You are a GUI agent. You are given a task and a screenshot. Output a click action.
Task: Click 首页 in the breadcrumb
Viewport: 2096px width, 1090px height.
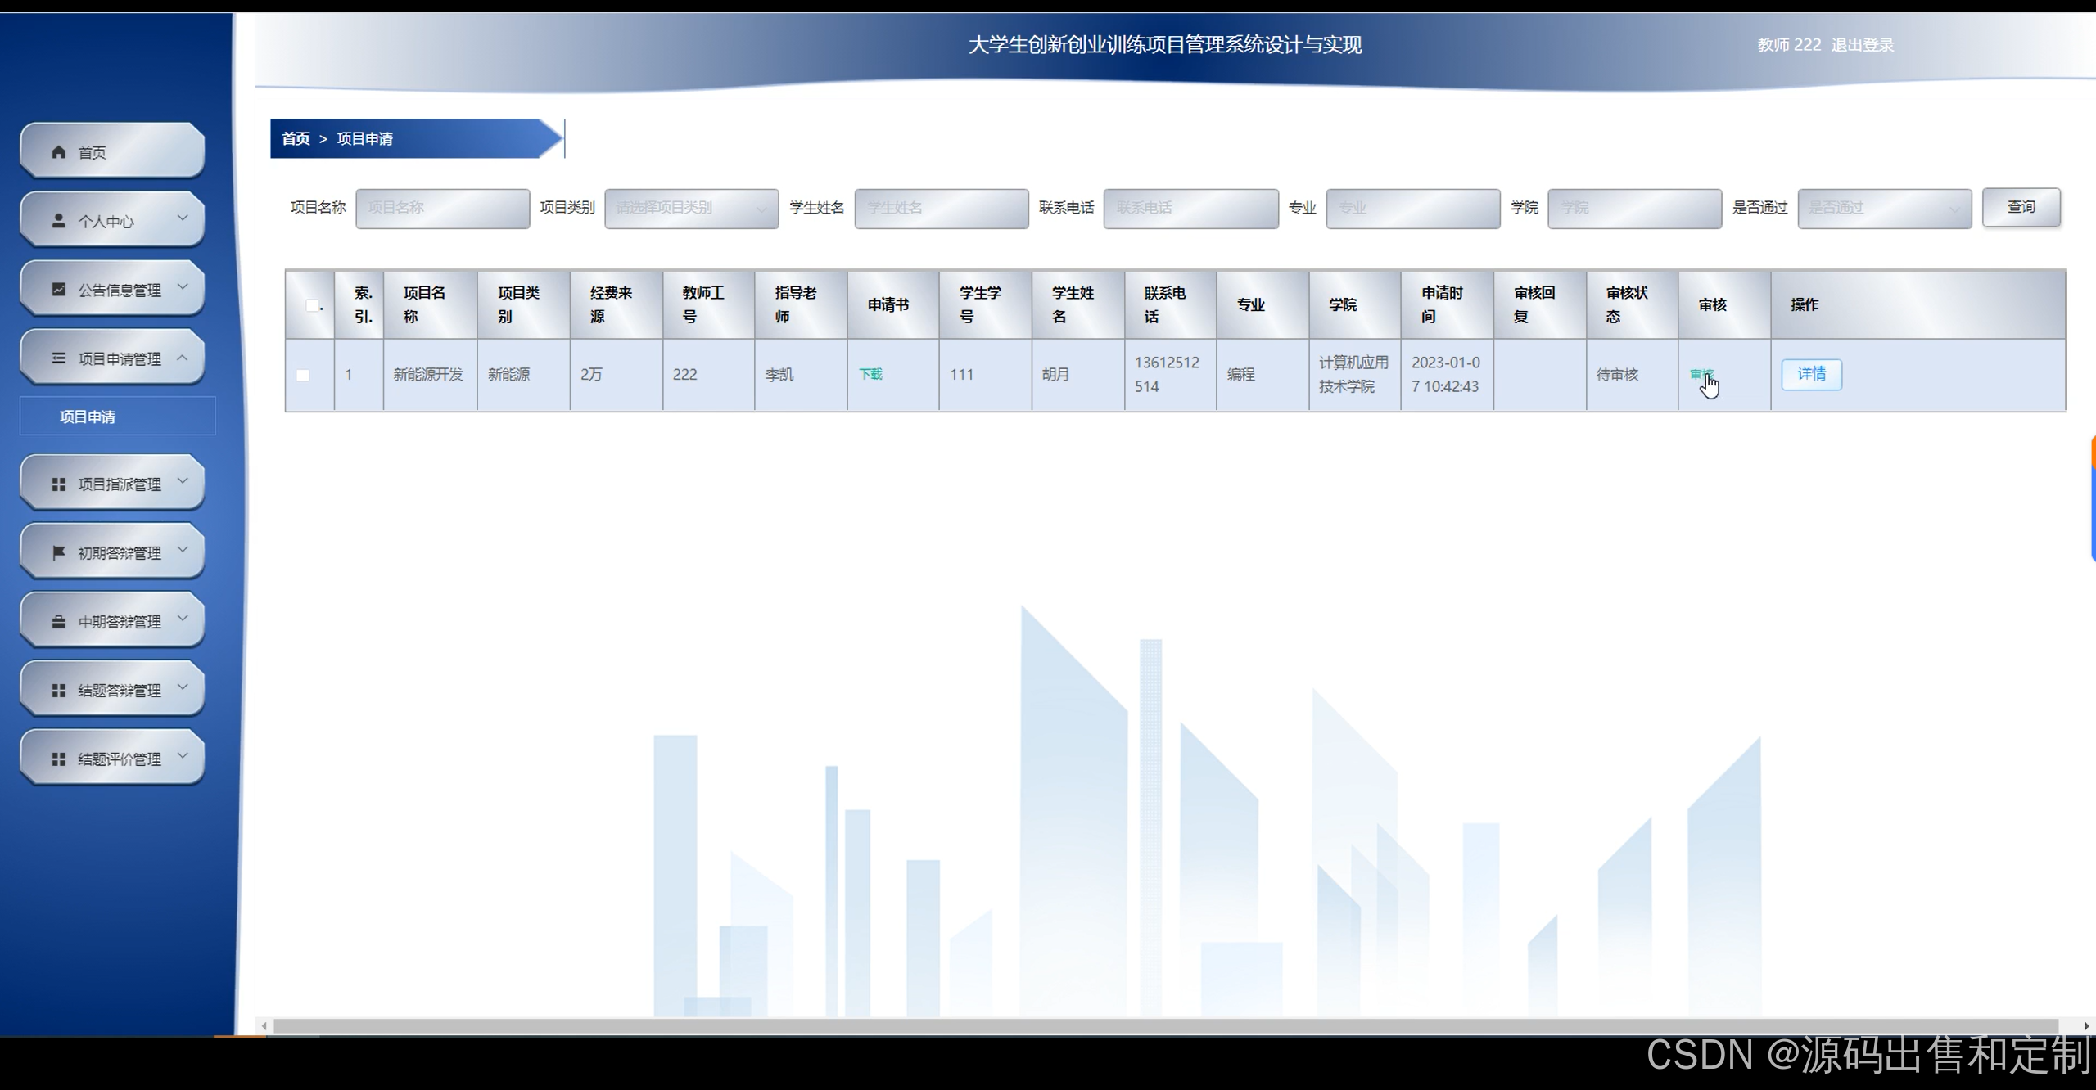296,139
